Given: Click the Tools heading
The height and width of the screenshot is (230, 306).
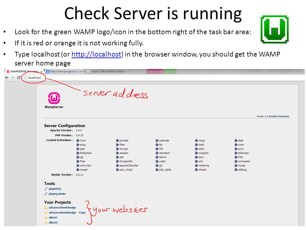Looking at the screenshot, I should click(x=49, y=183).
